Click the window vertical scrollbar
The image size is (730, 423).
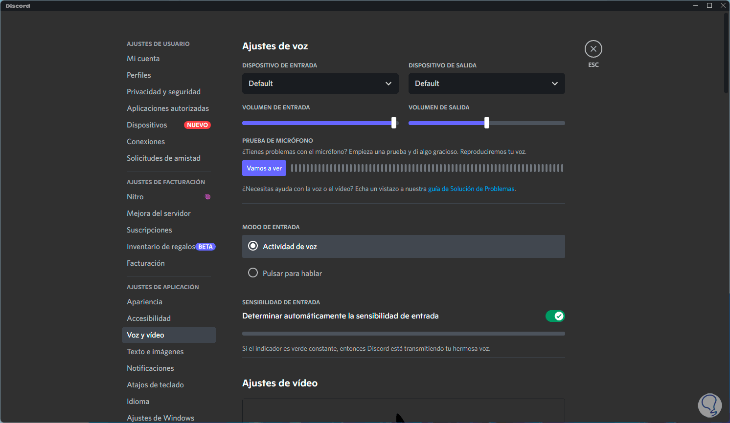pyautogui.click(x=726, y=53)
